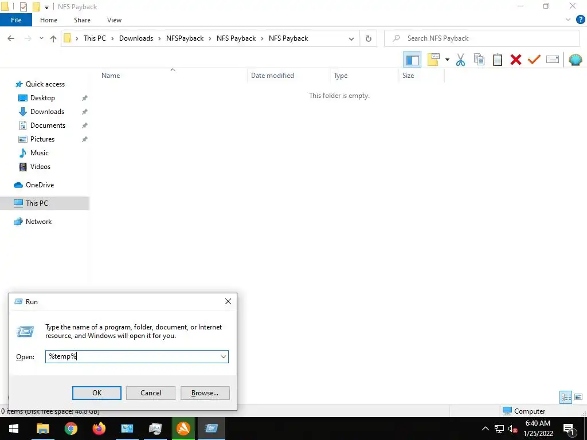Viewport: 587px width, 440px height.
Task: Refresh the folder with refresh icon
Action: click(x=369, y=38)
